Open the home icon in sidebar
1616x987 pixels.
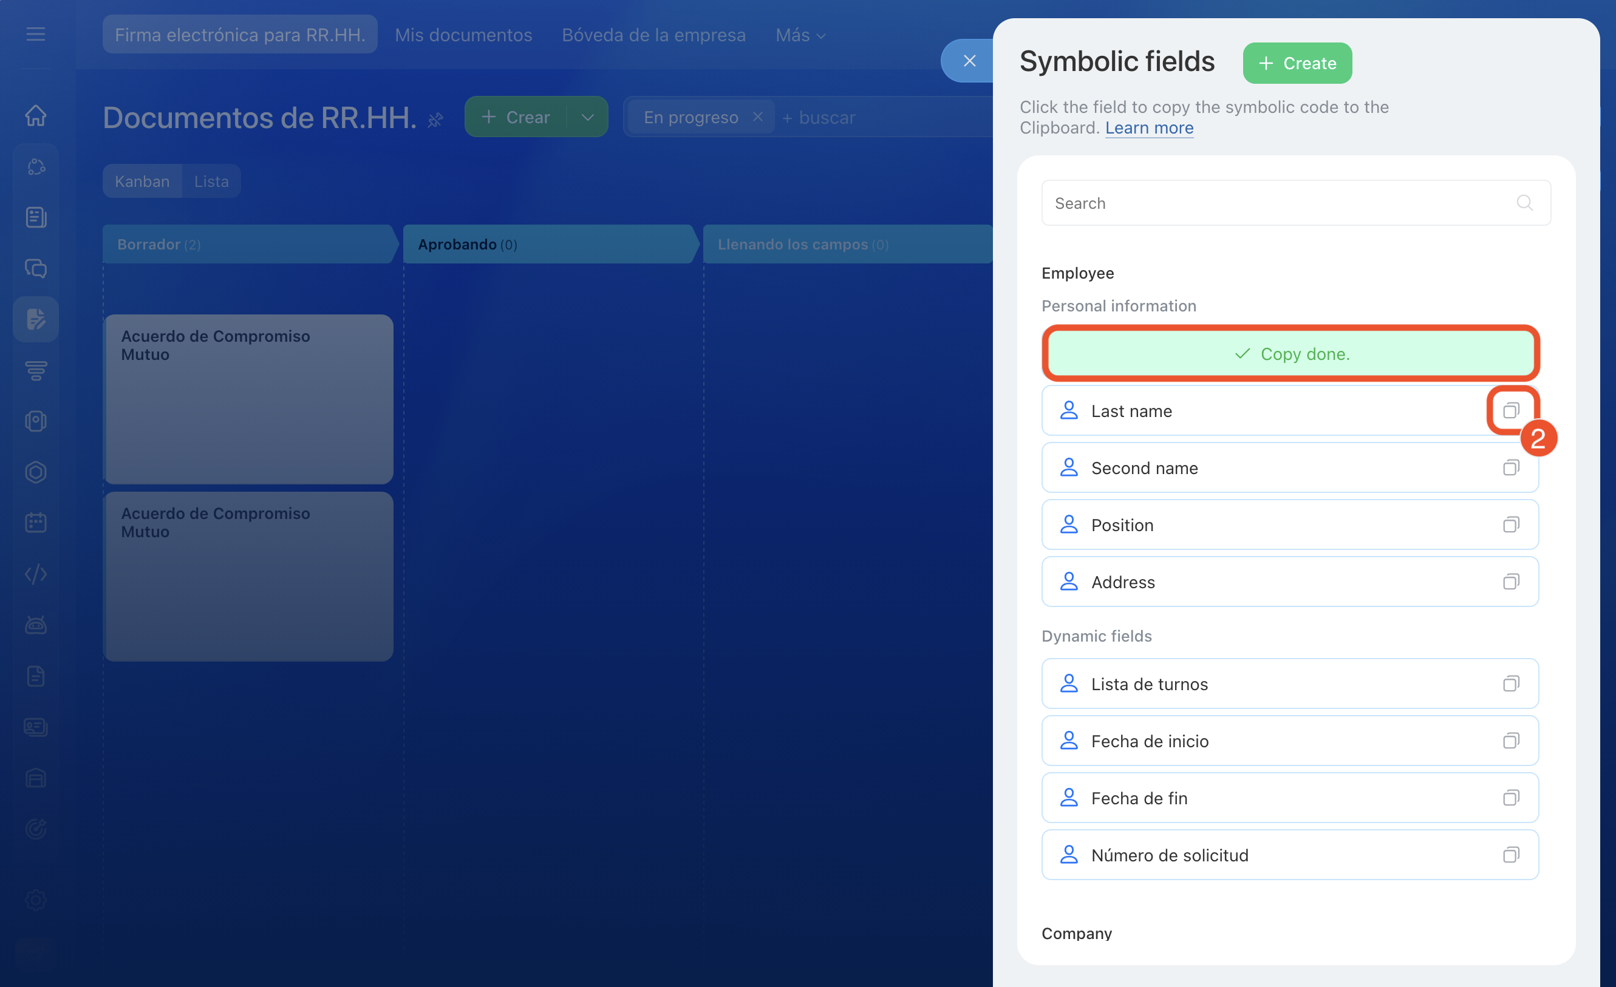[36, 115]
